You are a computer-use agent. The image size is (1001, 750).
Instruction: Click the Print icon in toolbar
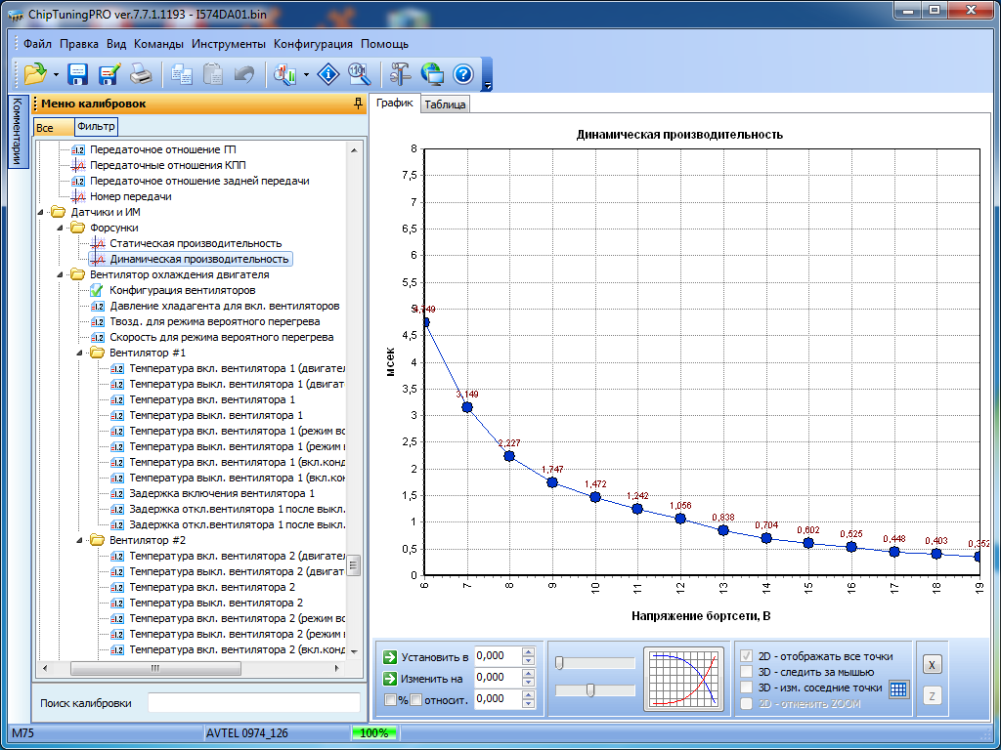coord(141,73)
